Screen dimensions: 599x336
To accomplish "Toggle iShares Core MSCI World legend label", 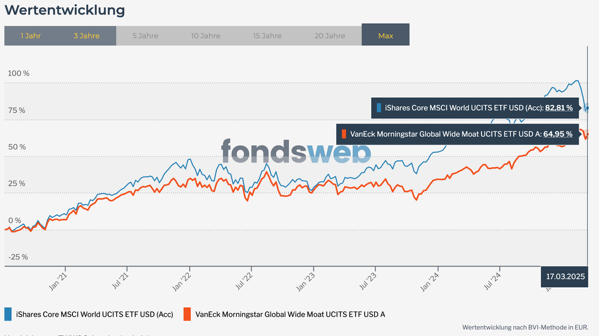I will coord(94,314).
